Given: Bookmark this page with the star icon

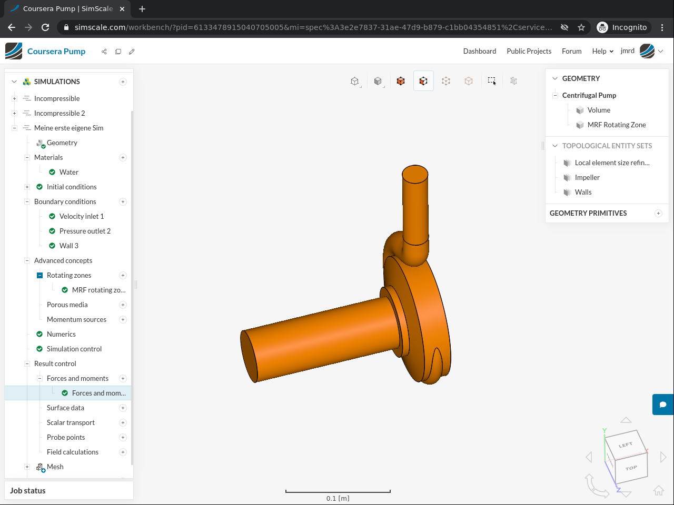Looking at the screenshot, I should 581,27.
